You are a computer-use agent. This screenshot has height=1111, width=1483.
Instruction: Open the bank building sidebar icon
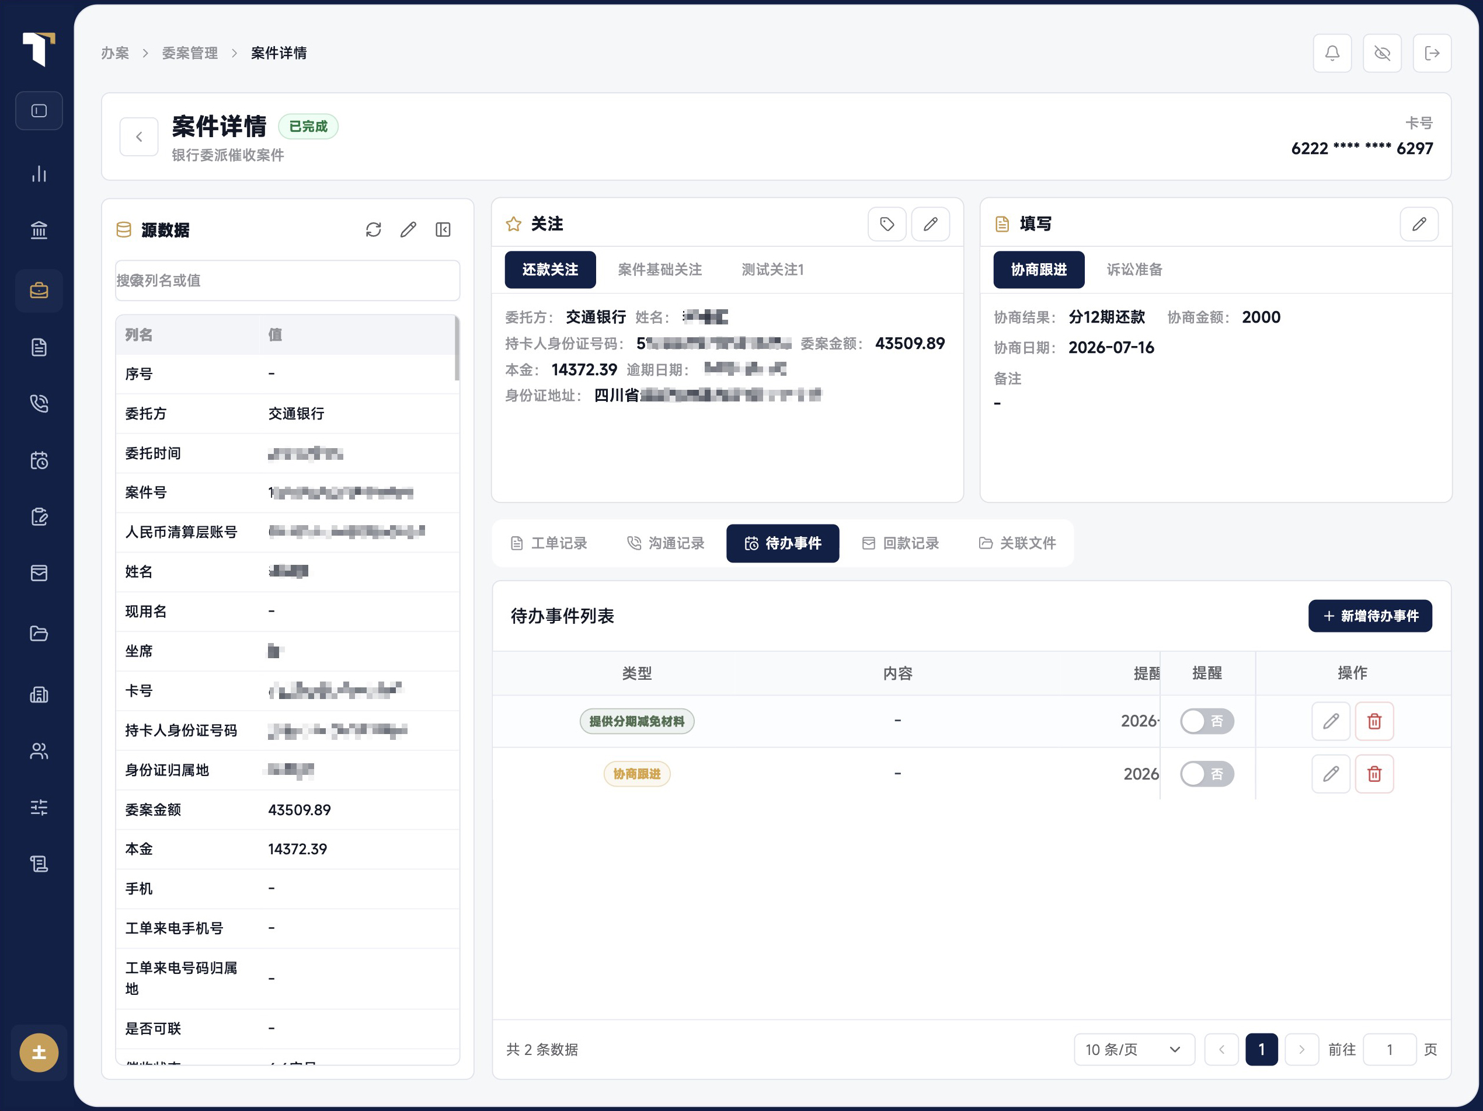pyautogui.click(x=39, y=230)
